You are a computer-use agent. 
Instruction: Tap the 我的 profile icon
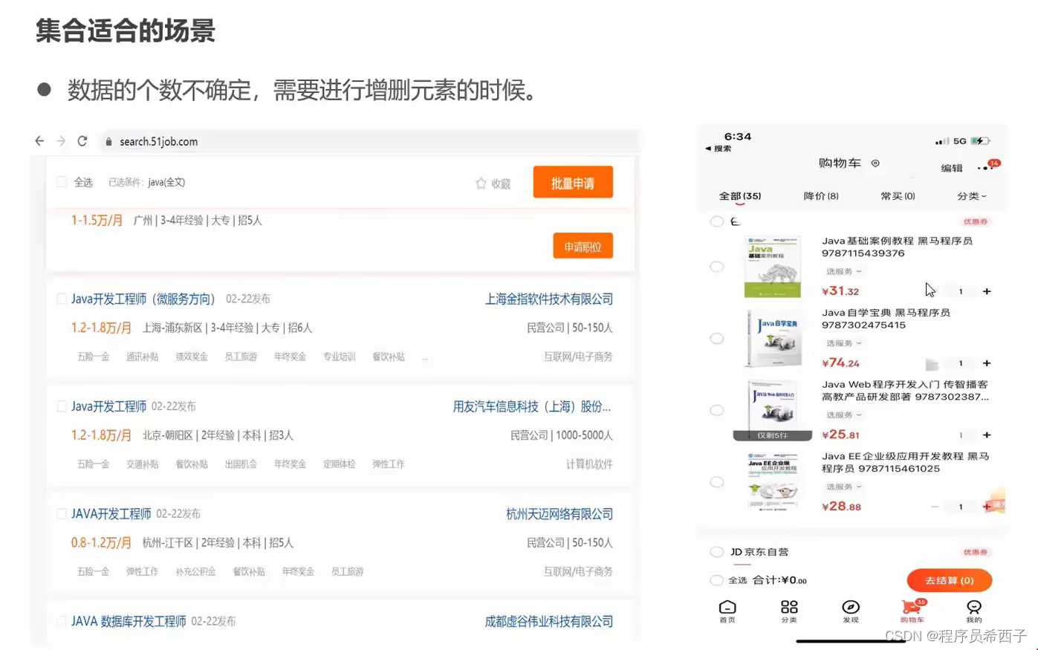pos(974,607)
